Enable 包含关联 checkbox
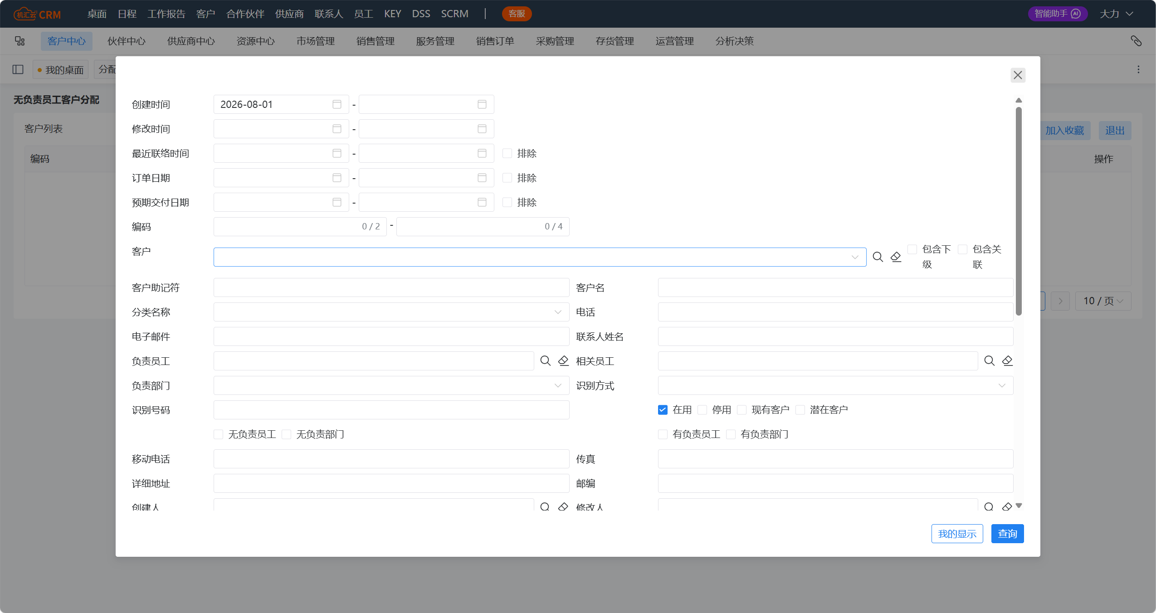 coord(963,249)
